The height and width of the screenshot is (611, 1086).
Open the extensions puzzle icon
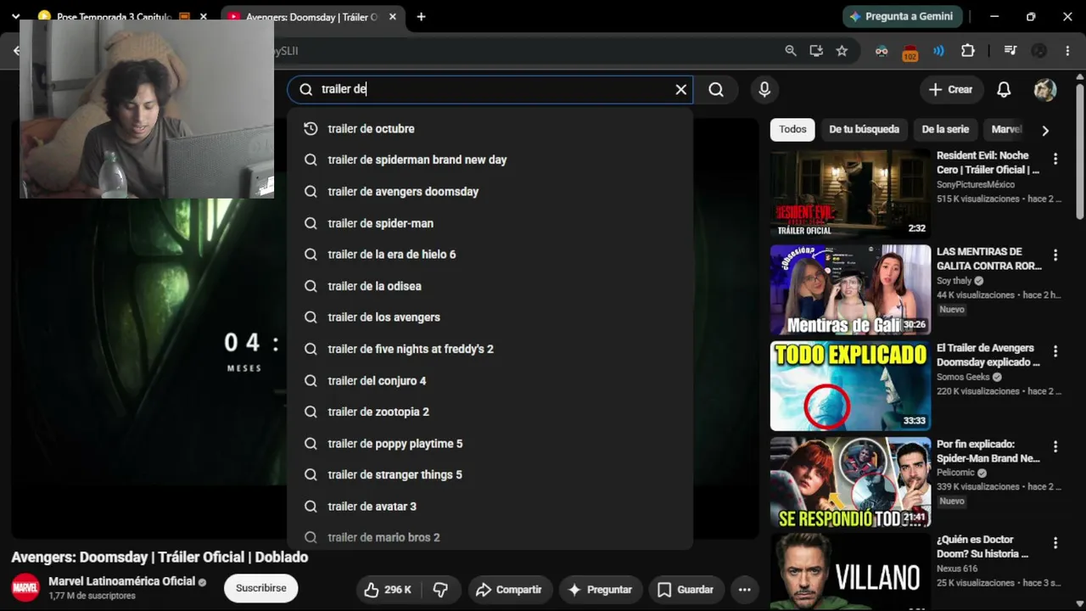pos(968,51)
